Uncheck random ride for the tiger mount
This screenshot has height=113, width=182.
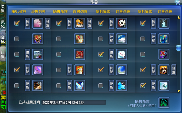(x=59, y=23)
